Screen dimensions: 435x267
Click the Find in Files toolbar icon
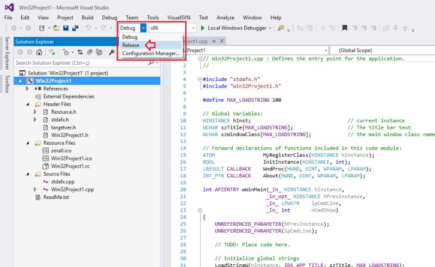click(x=281, y=28)
